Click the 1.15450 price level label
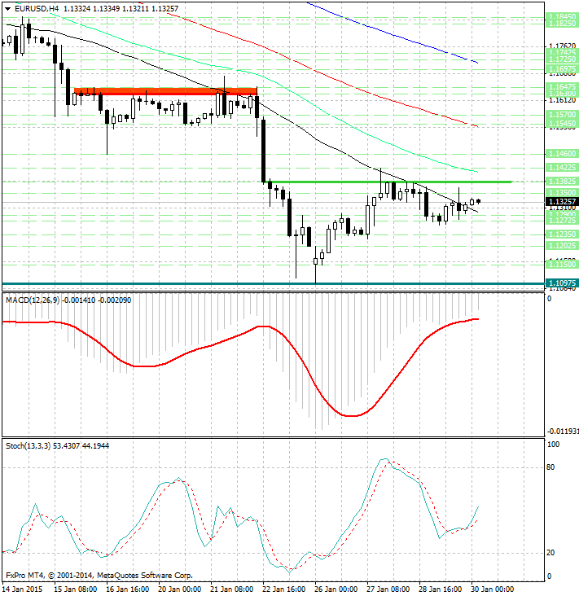Viewport: 579px width, 596px height. coord(562,123)
